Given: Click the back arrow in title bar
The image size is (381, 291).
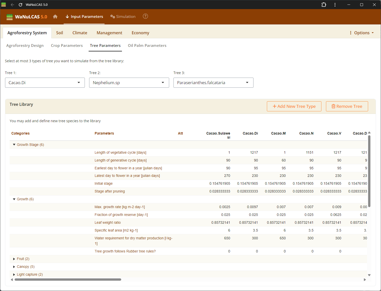Looking at the screenshot, I should click(x=12, y=5).
